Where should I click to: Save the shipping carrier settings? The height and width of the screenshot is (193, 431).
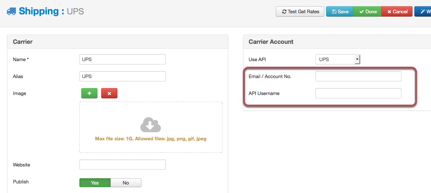pos(339,11)
